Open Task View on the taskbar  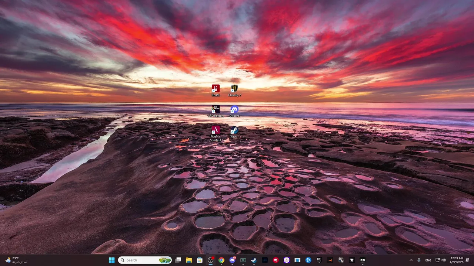(x=178, y=260)
